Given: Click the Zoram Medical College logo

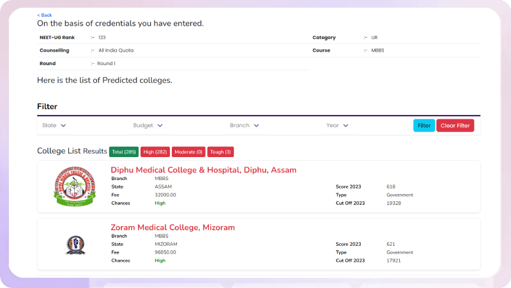Looking at the screenshot, I should [x=75, y=245].
